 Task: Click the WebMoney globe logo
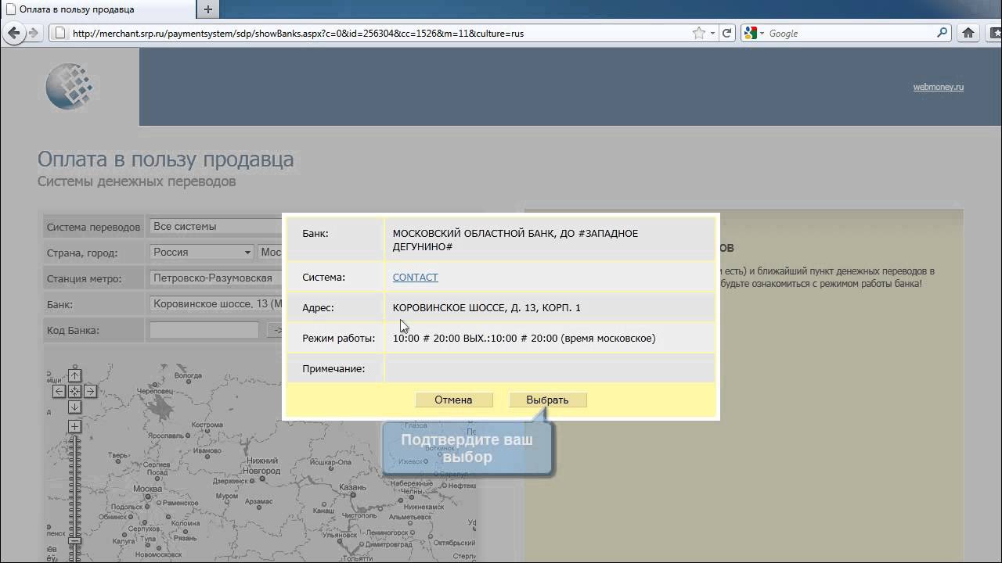(70, 86)
